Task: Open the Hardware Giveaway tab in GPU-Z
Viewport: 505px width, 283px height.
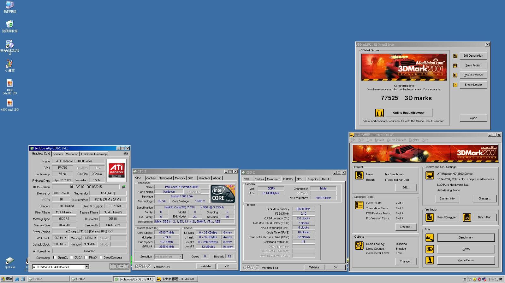Action: click(x=94, y=154)
